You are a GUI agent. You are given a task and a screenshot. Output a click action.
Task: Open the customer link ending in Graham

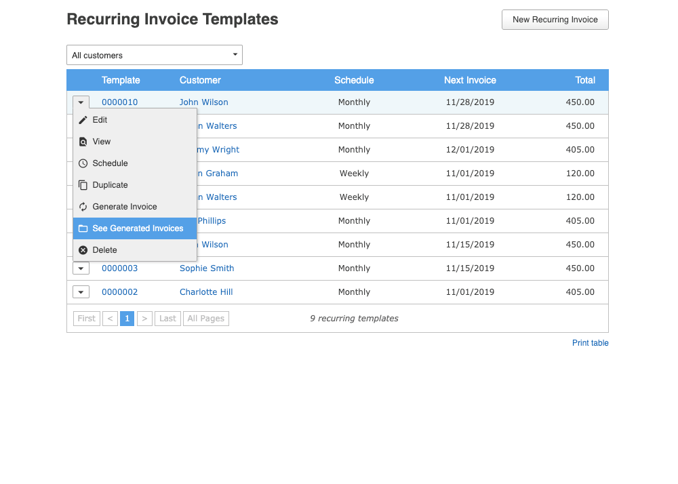218,174
